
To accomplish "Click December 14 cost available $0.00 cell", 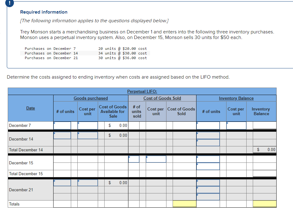I will tap(116, 135).
